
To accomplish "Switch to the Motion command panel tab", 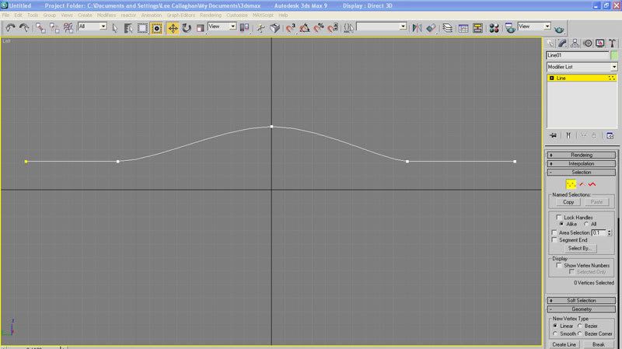I will point(588,44).
